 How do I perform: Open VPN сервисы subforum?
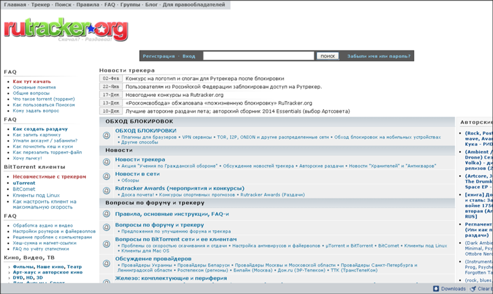pos(197,137)
